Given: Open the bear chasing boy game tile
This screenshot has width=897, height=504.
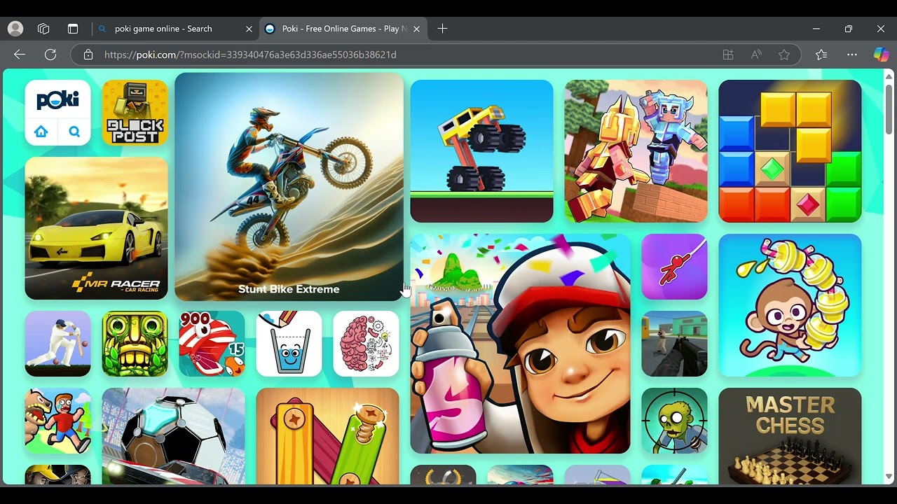Looking at the screenshot, I should (x=57, y=421).
